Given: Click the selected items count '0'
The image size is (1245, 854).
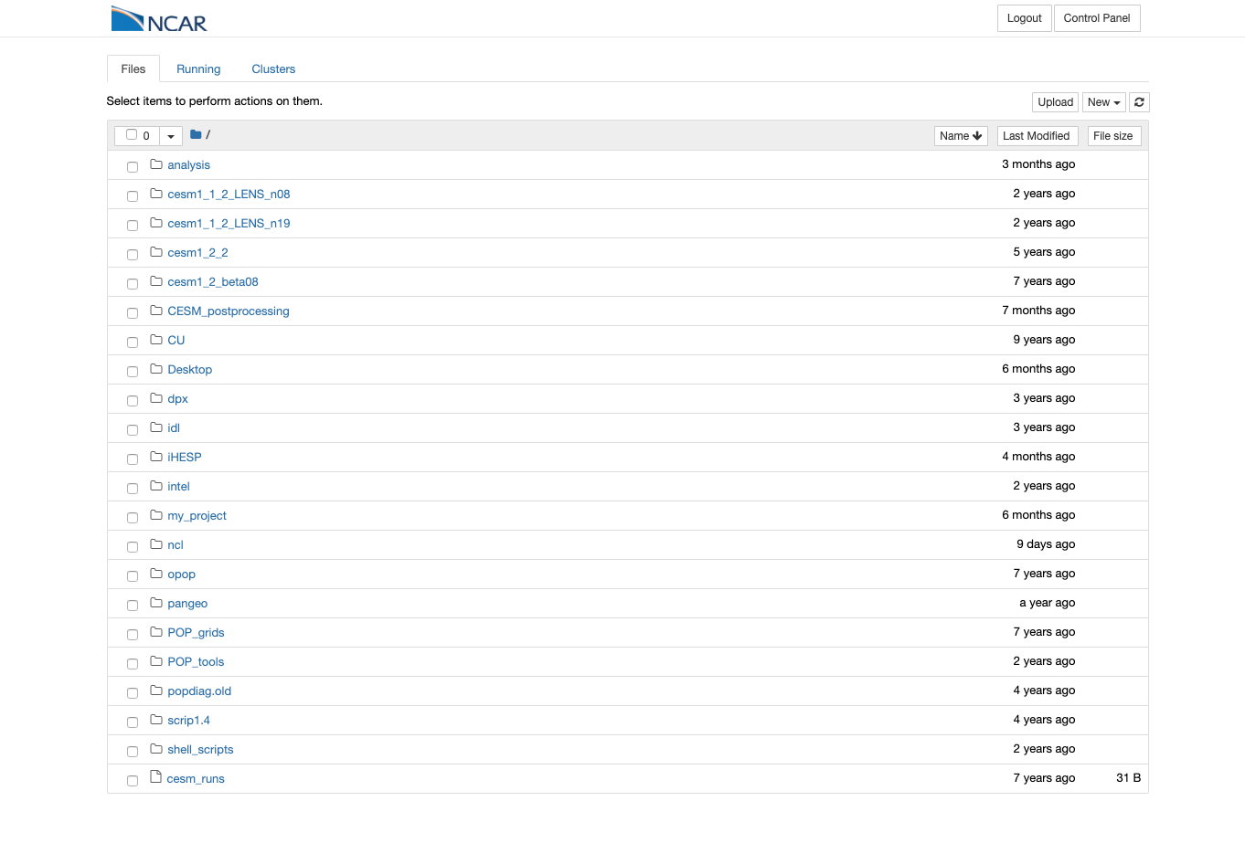Looking at the screenshot, I should pos(146,136).
